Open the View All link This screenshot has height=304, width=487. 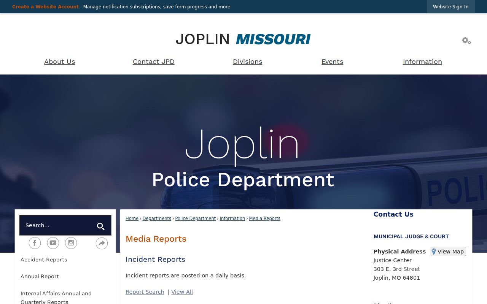point(182,292)
